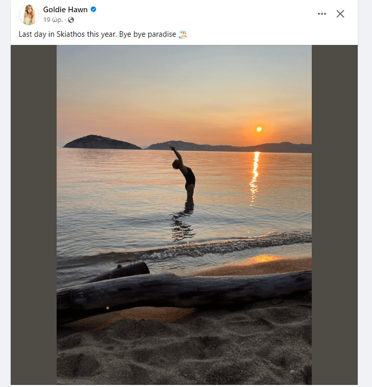Open the three-dots post options menu
372x387 pixels.
pos(321,14)
